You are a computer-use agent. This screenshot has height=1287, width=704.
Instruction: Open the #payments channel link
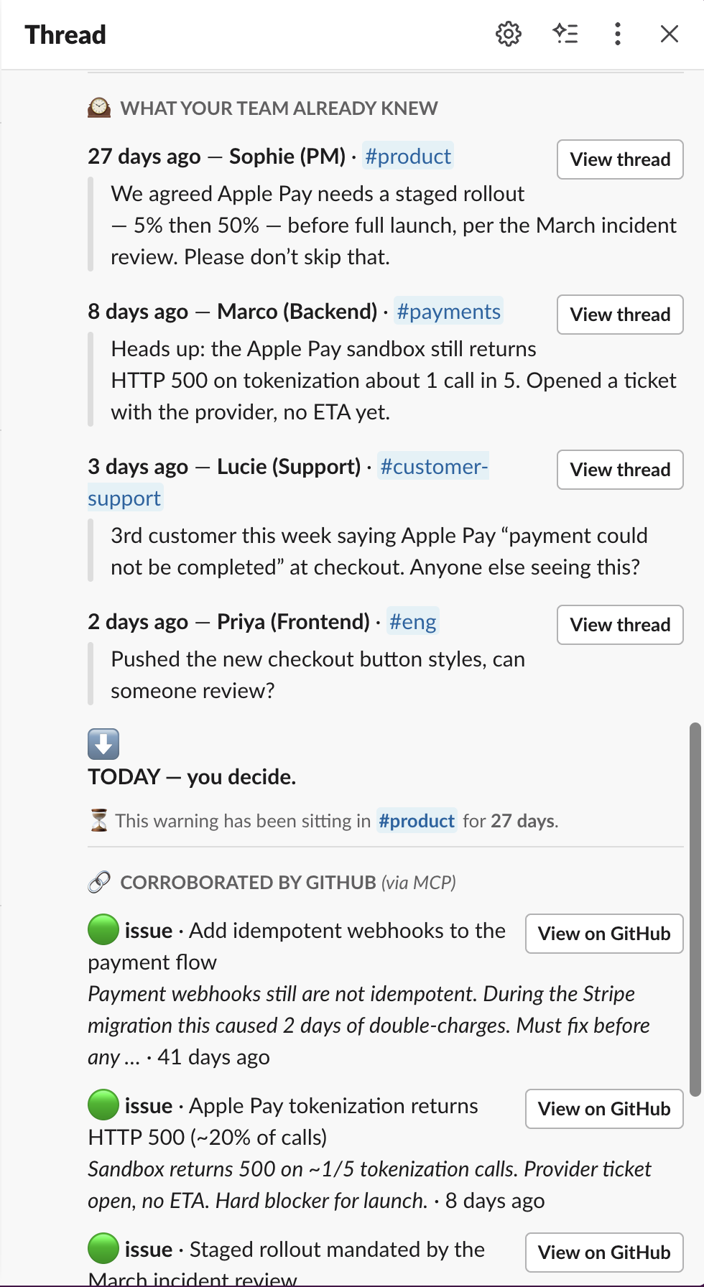click(x=448, y=312)
